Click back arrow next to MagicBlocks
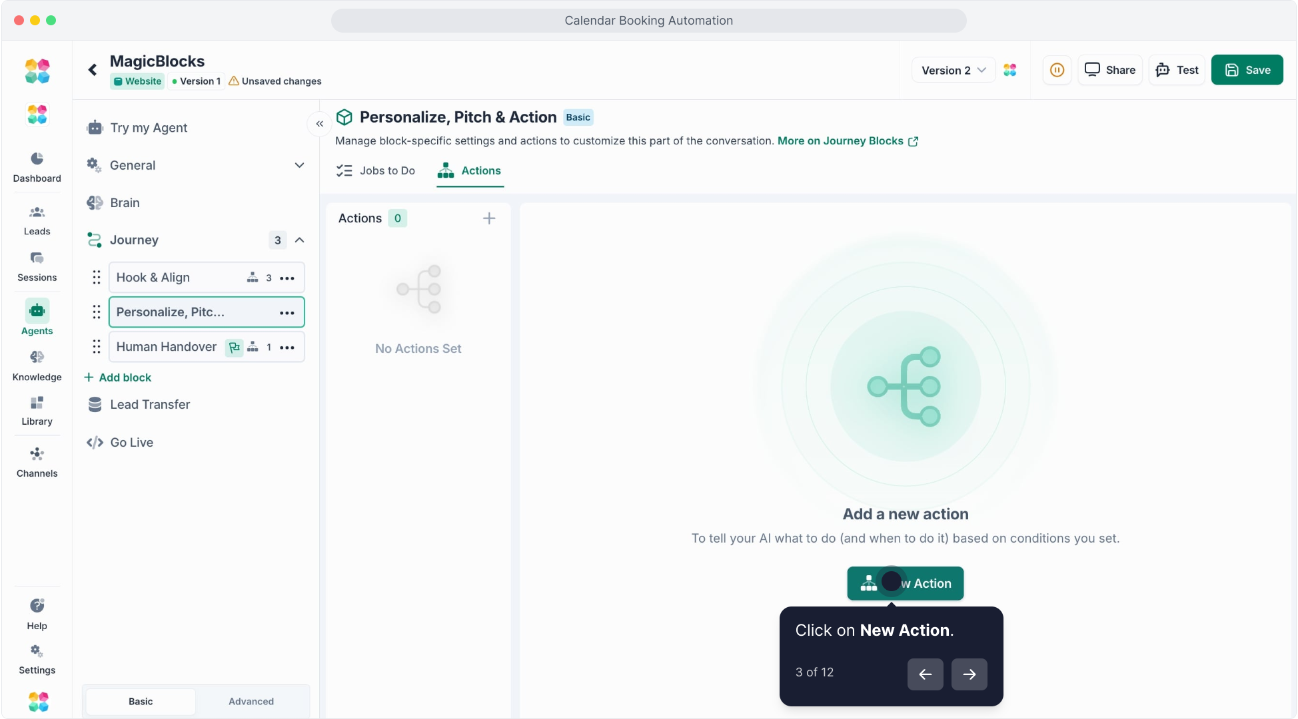The width and height of the screenshot is (1298, 719). 93,70
